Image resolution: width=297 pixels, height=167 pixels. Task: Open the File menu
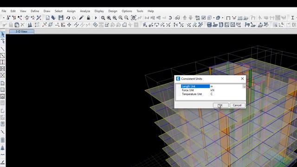4,11
